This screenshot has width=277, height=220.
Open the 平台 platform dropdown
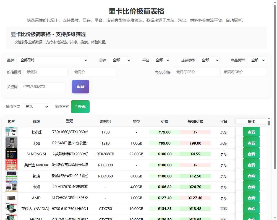161,60
